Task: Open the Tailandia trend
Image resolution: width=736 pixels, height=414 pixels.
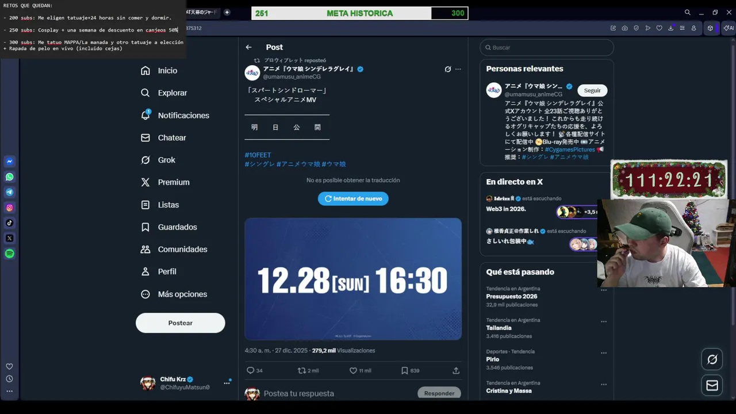Action: (x=499, y=328)
